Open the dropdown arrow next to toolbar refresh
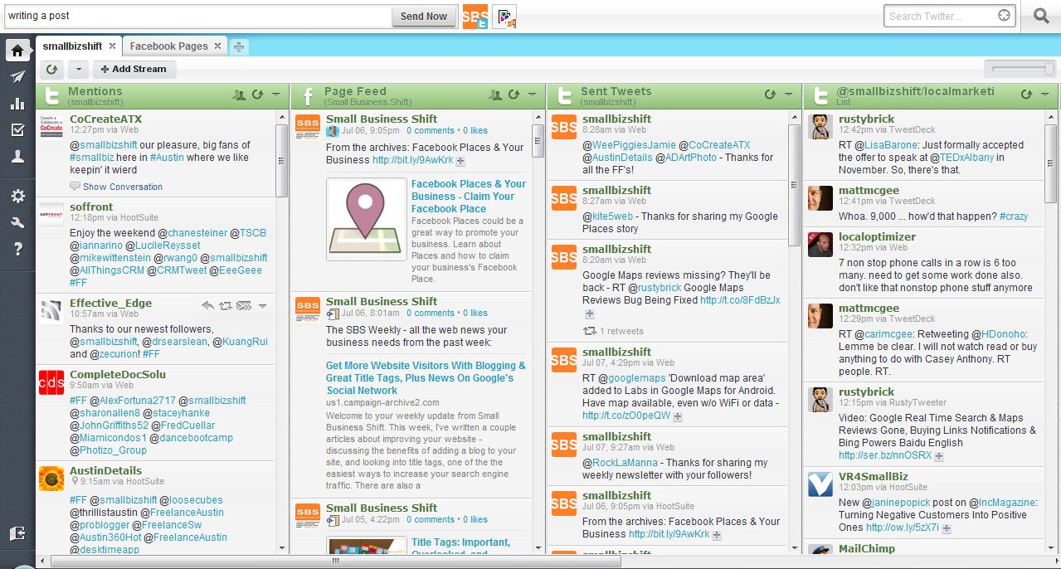 coord(77,70)
